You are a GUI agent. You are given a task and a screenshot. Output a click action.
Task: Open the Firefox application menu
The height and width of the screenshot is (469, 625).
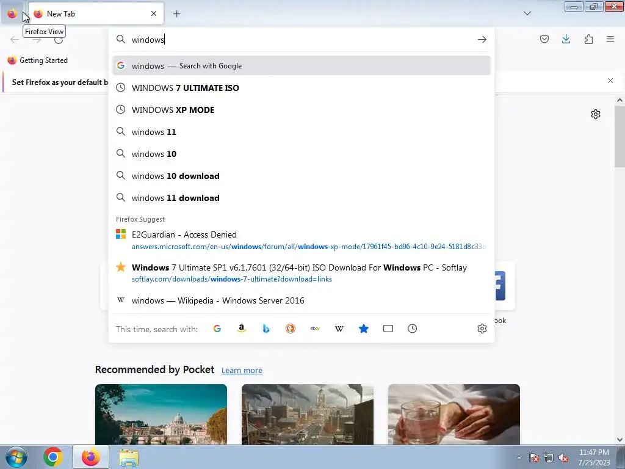pos(610,39)
